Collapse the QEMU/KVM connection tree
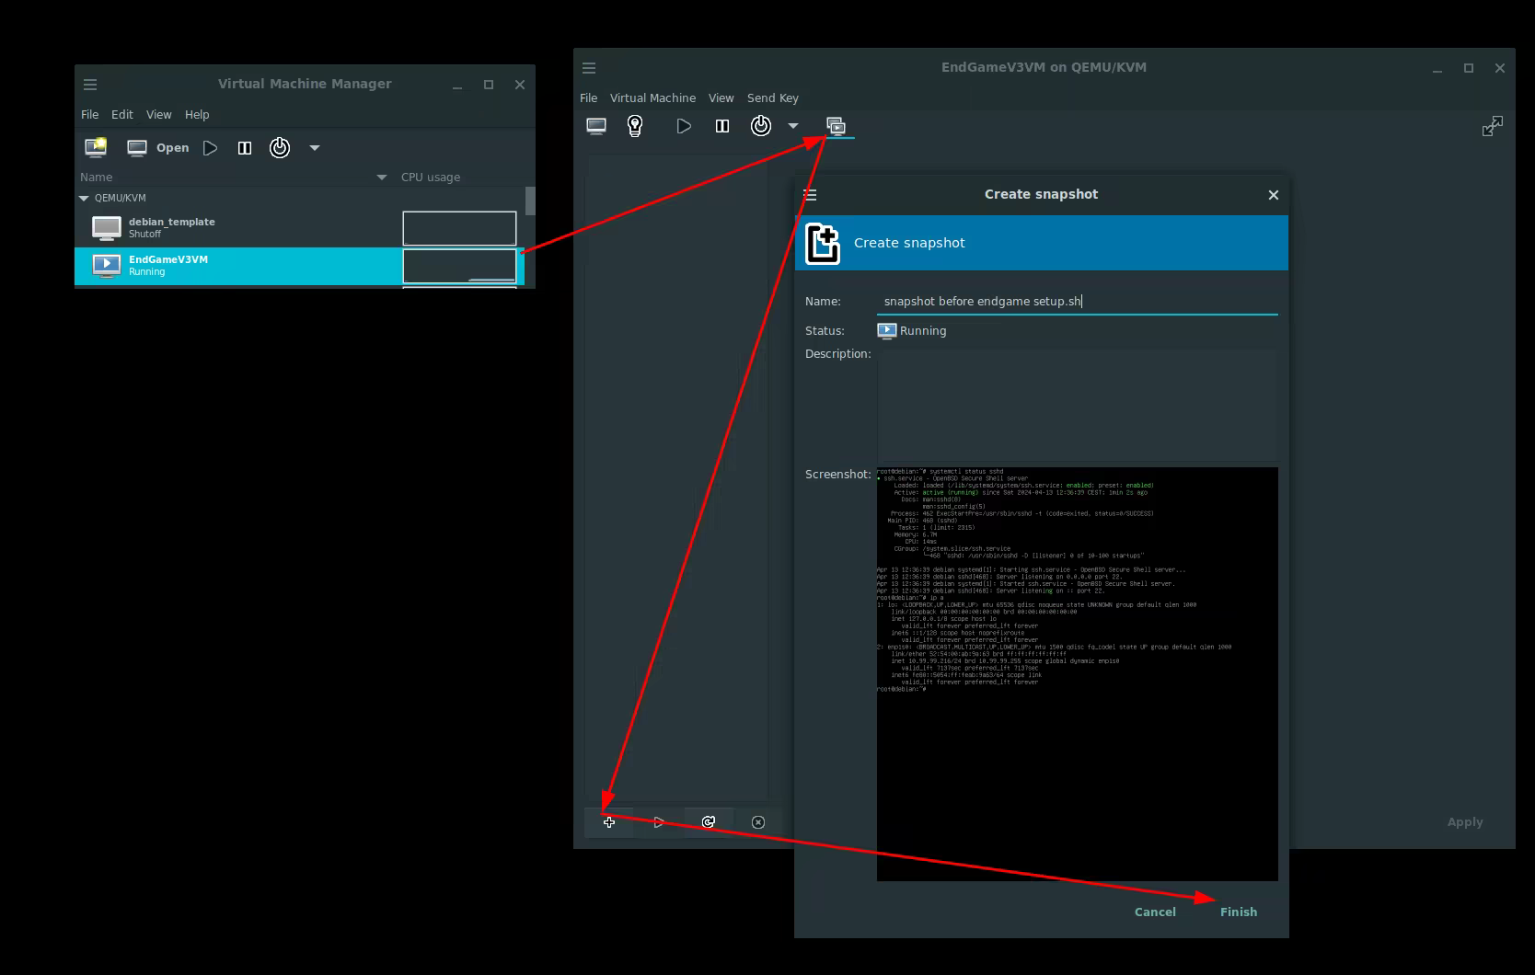 (85, 198)
